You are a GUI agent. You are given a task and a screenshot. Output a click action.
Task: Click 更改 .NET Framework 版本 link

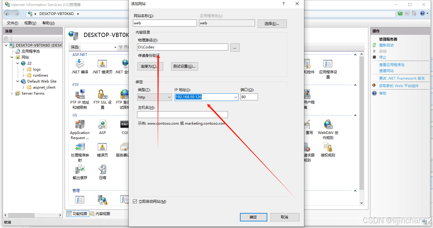402,78
